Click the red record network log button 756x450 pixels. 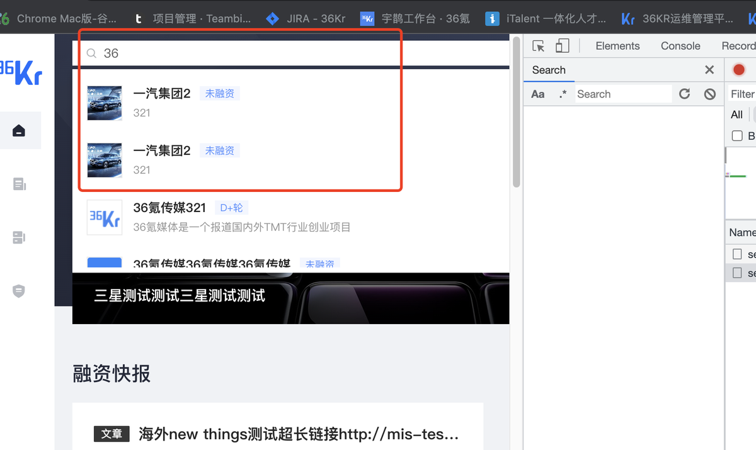click(x=739, y=70)
